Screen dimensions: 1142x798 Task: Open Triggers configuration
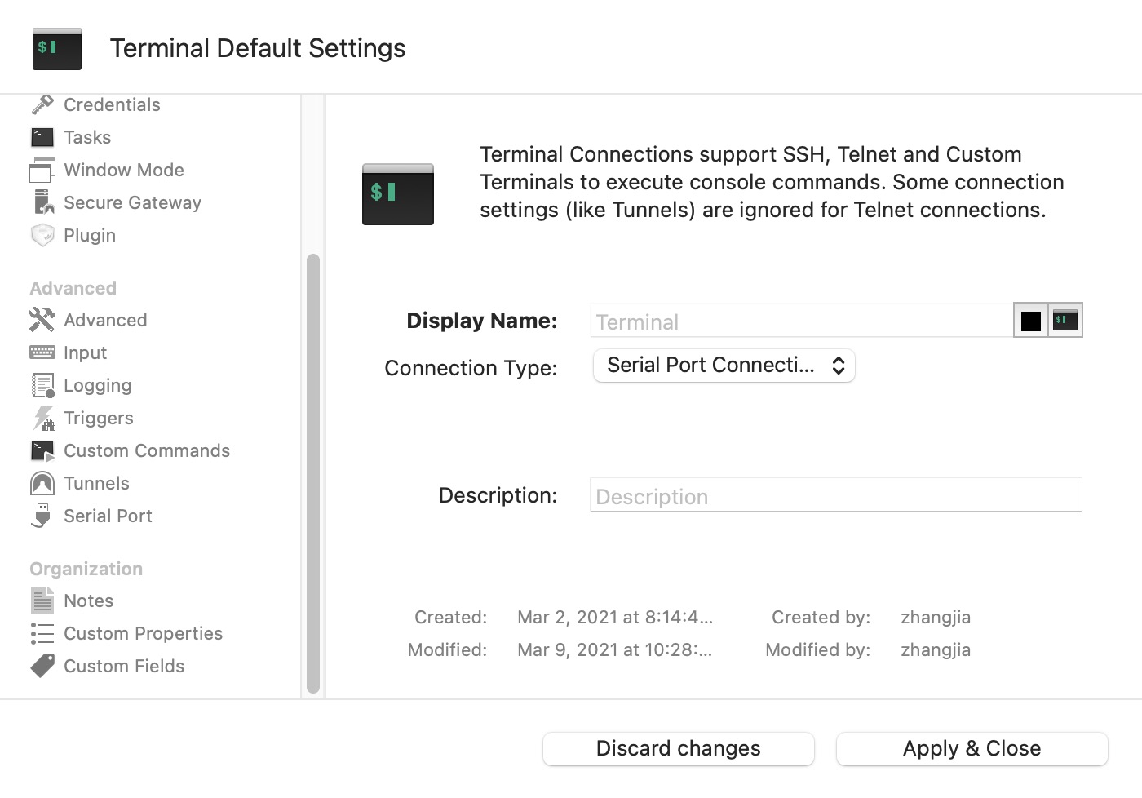[x=98, y=418]
